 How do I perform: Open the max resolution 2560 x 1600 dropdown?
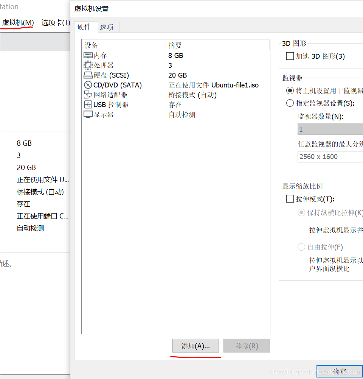330,157
